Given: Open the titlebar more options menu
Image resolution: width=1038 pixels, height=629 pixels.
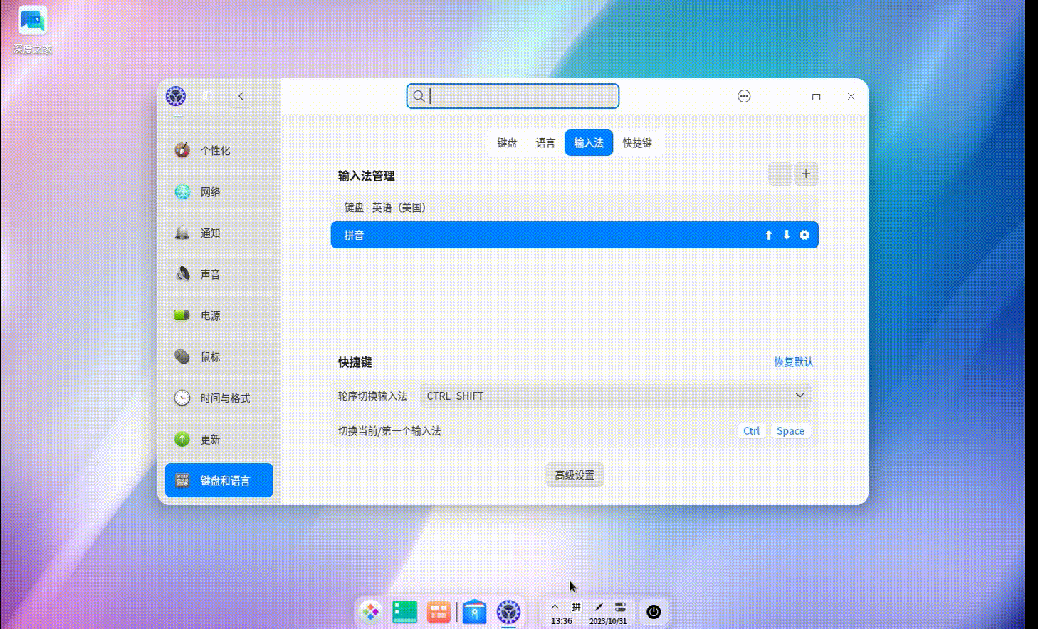Looking at the screenshot, I should click(744, 96).
